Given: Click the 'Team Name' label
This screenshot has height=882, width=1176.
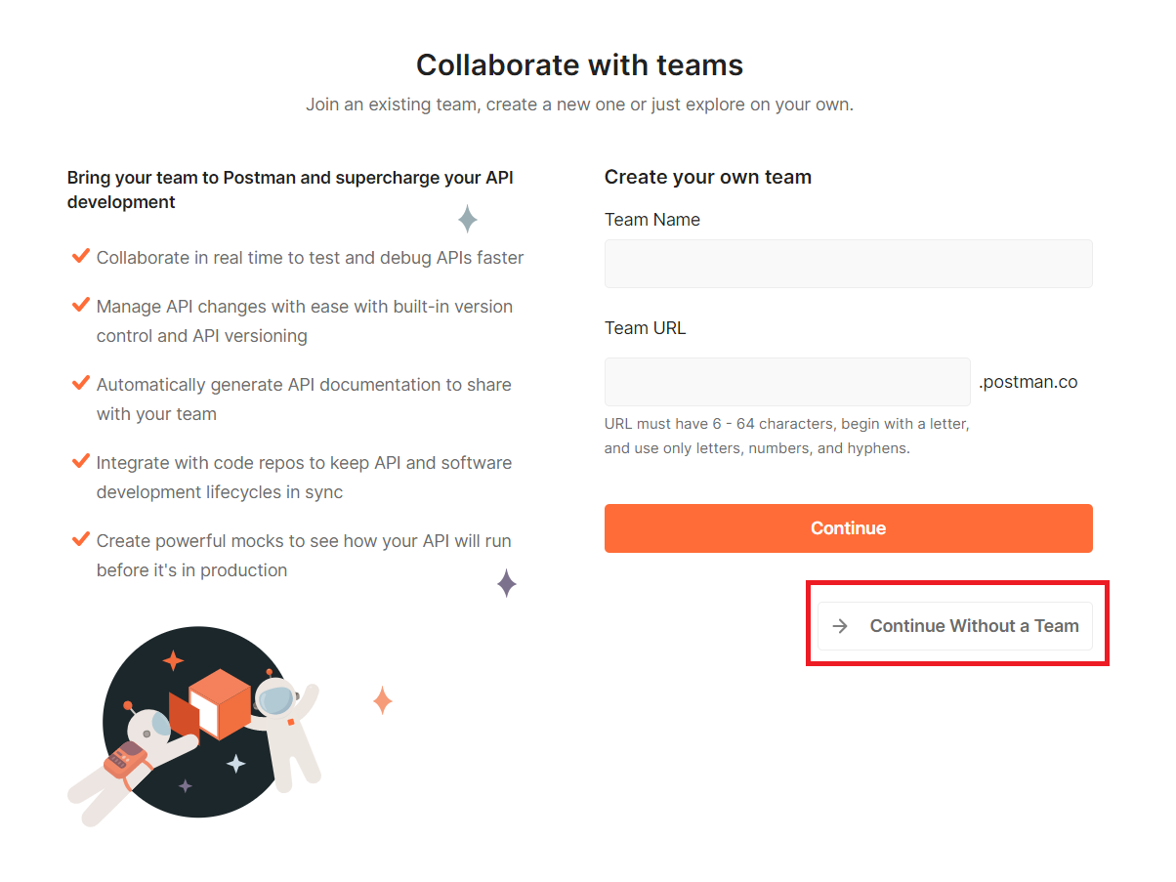Looking at the screenshot, I should click(x=651, y=220).
